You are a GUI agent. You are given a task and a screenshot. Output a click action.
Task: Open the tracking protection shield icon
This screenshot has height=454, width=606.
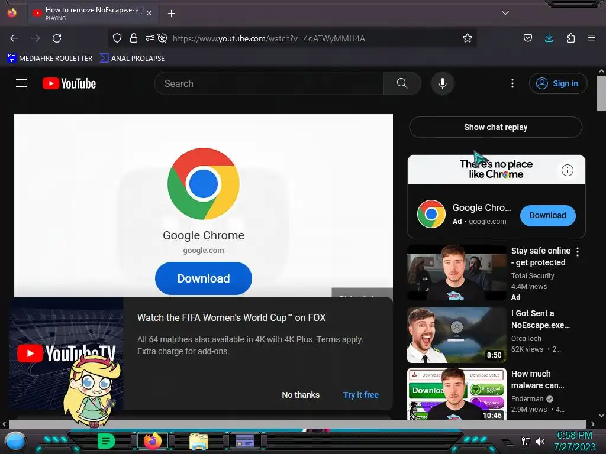point(117,38)
